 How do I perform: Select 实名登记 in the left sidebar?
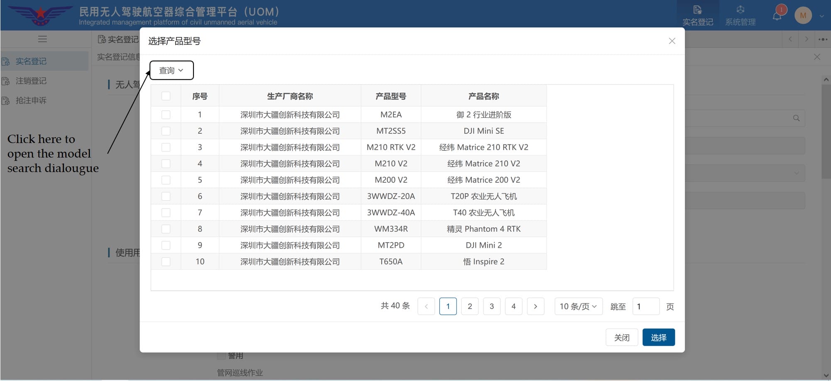(44, 61)
